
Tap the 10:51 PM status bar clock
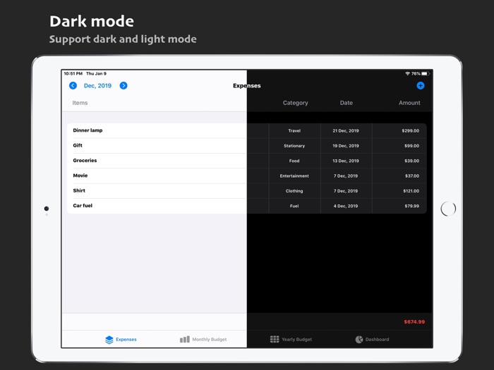[x=73, y=73]
